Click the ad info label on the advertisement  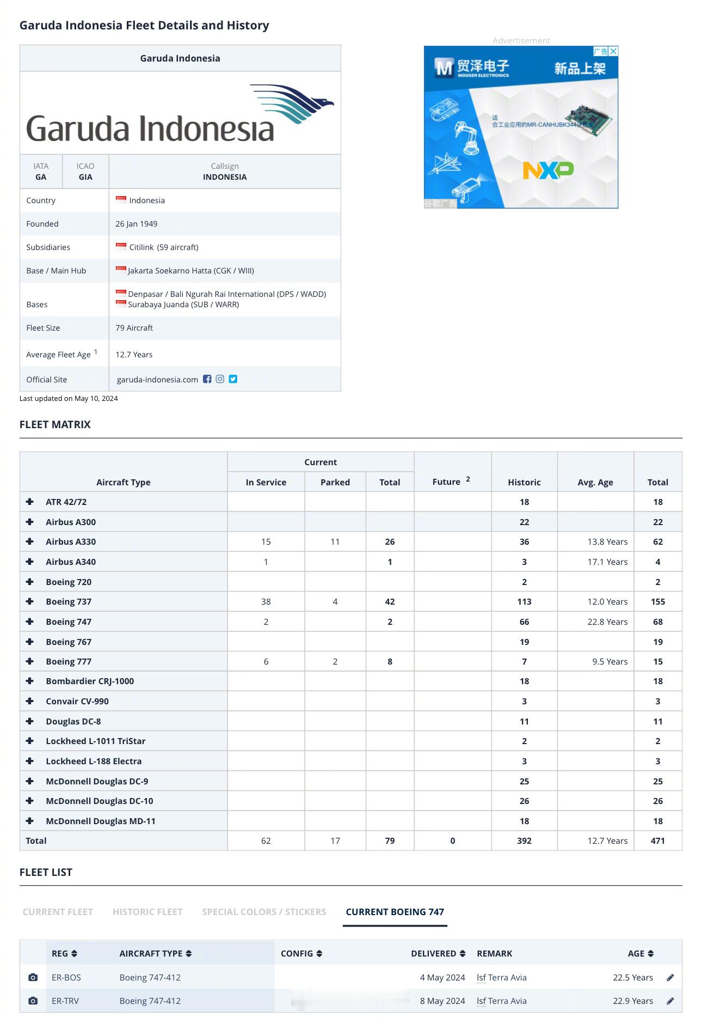click(601, 51)
